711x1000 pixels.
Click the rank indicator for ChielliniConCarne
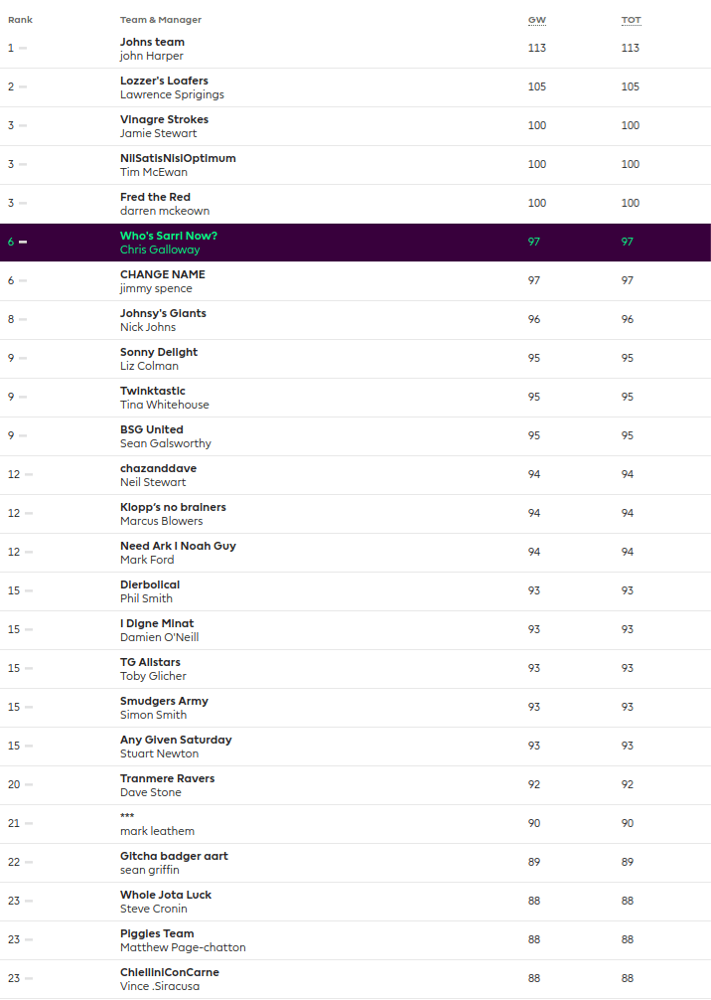[29, 978]
